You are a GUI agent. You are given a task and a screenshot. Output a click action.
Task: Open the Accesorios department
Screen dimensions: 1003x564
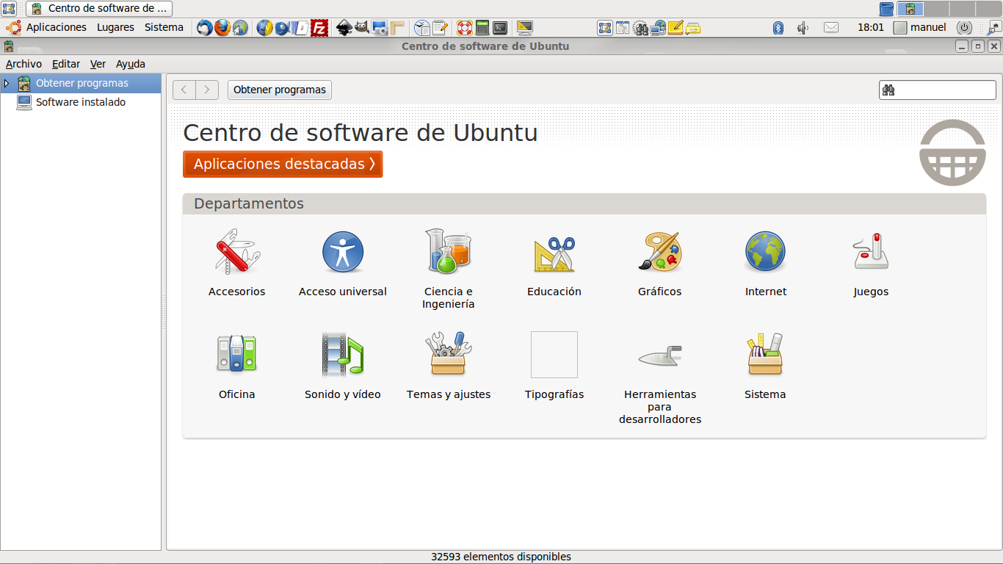click(236, 252)
